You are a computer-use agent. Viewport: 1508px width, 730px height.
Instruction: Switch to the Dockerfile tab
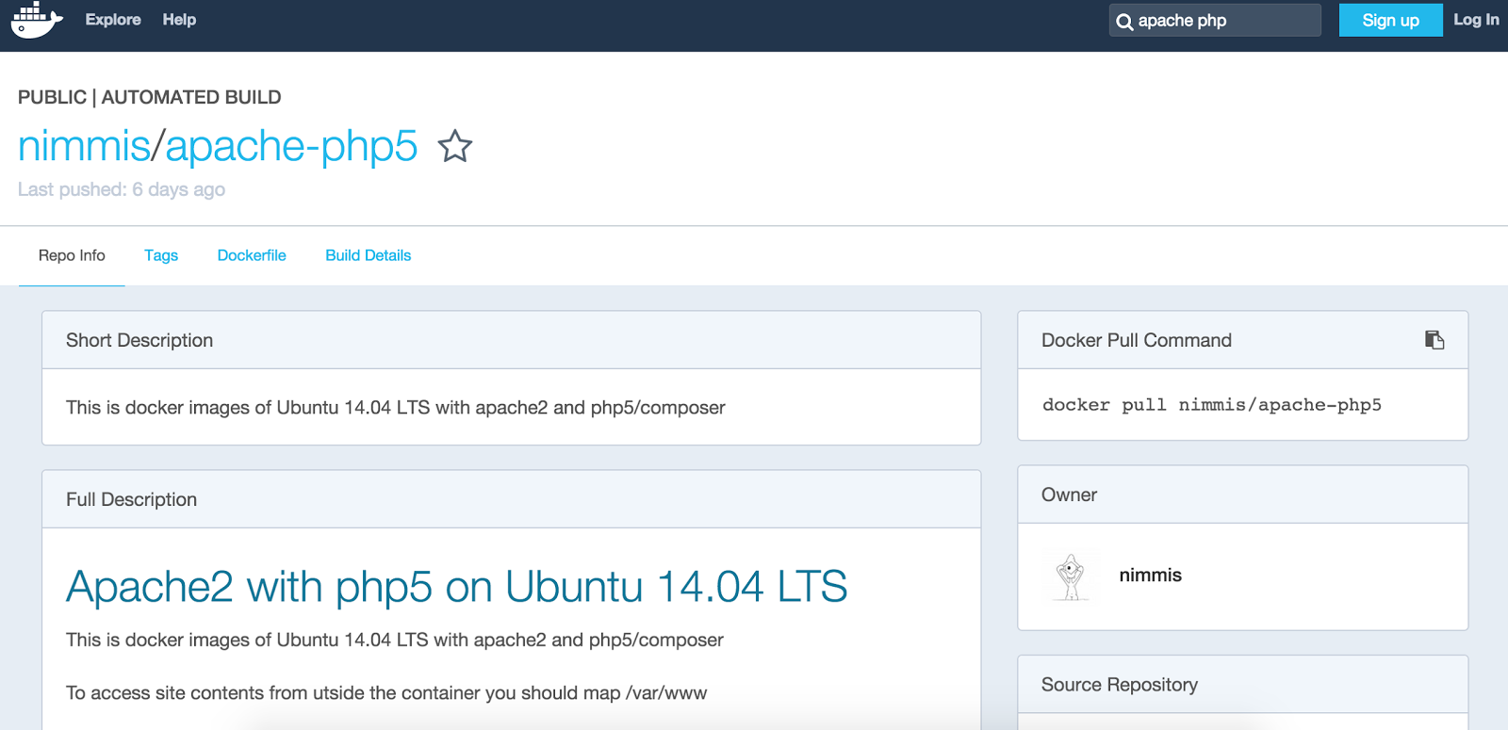pyautogui.click(x=252, y=255)
